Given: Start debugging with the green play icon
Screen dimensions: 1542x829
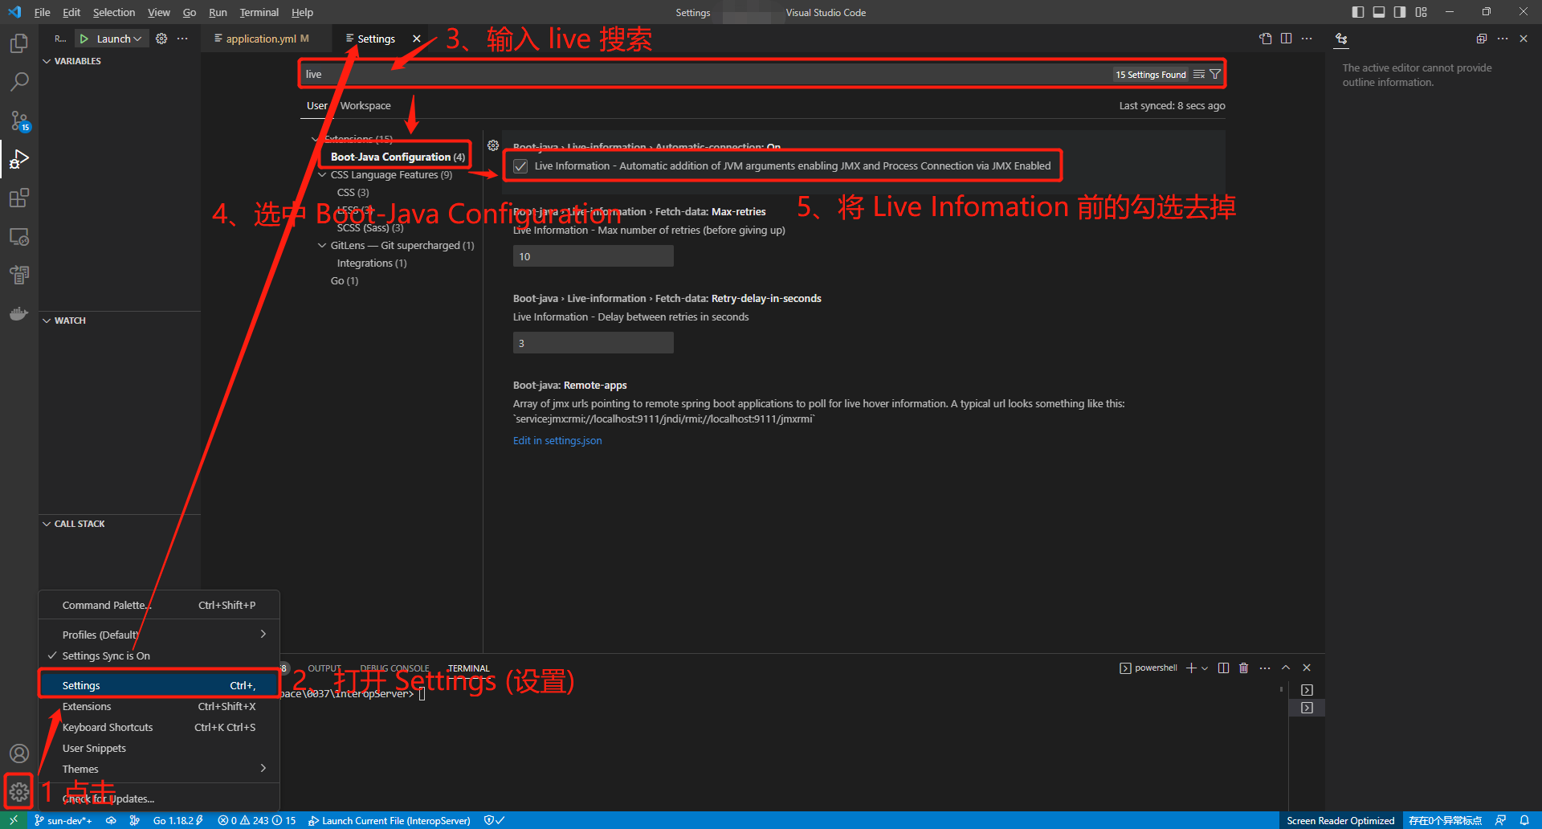Looking at the screenshot, I should [x=84, y=39].
